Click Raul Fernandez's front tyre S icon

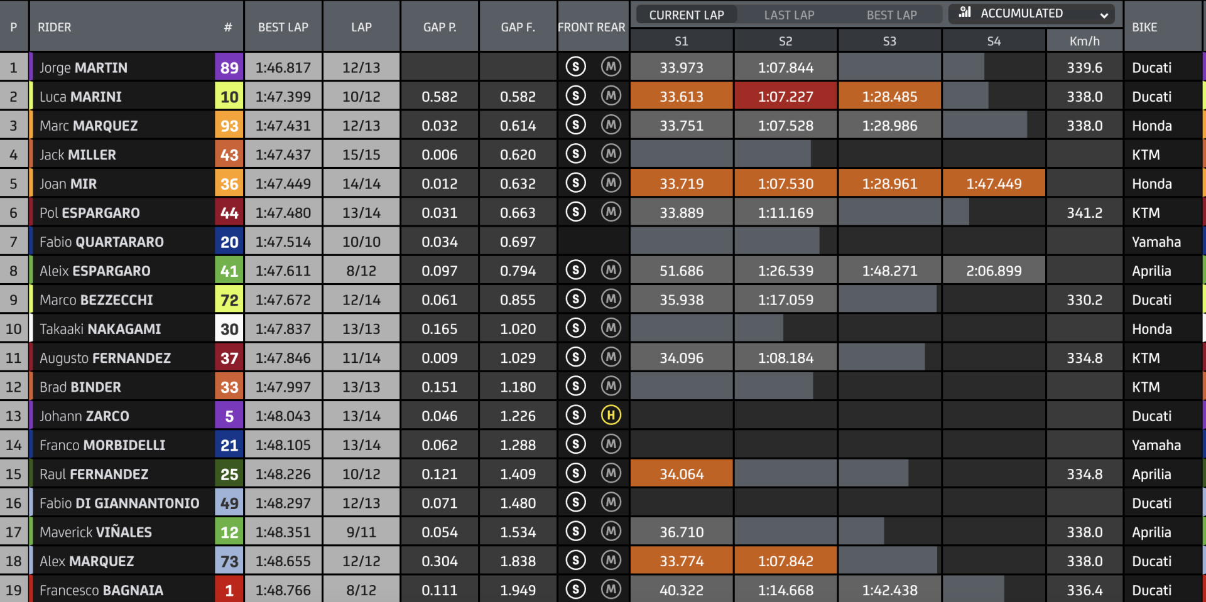[x=575, y=473]
